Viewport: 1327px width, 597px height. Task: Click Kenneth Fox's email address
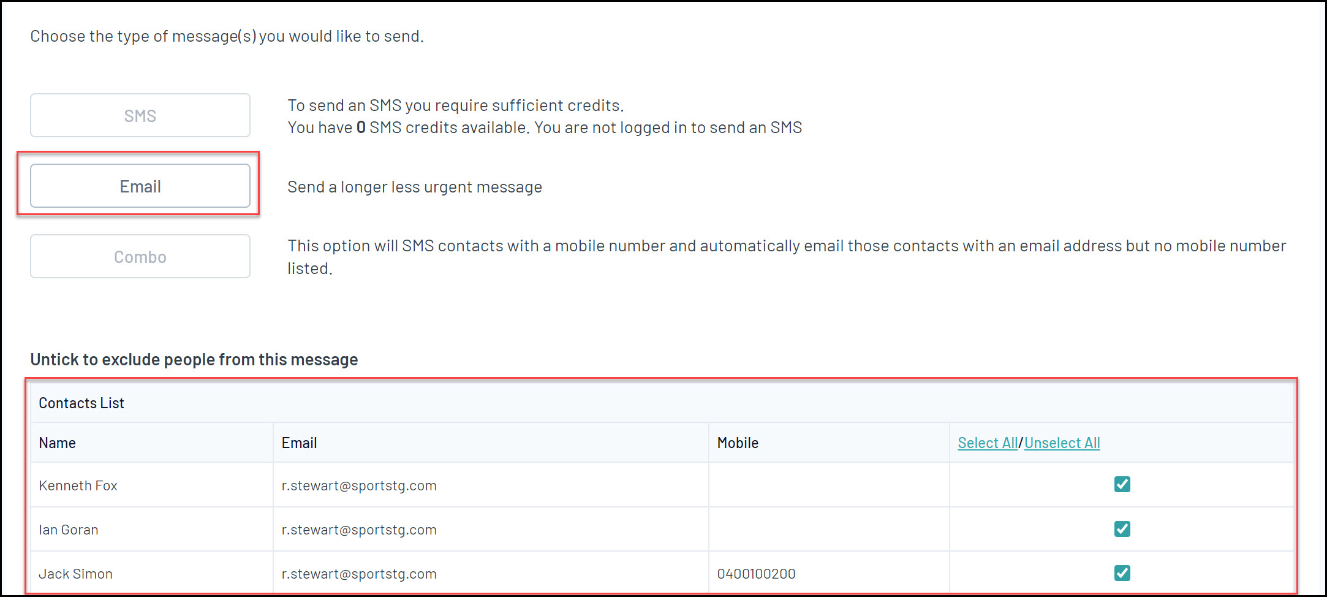(x=359, y=485)
